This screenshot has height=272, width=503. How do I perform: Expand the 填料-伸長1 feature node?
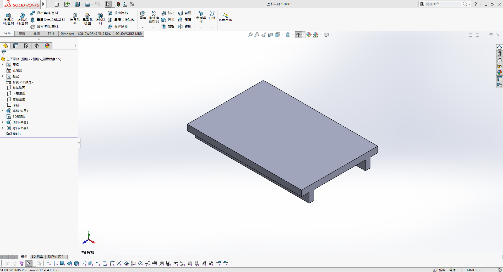pos(3,111)
